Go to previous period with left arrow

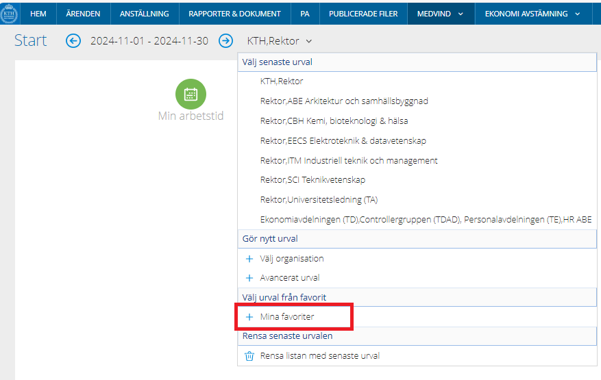(73, 41)
